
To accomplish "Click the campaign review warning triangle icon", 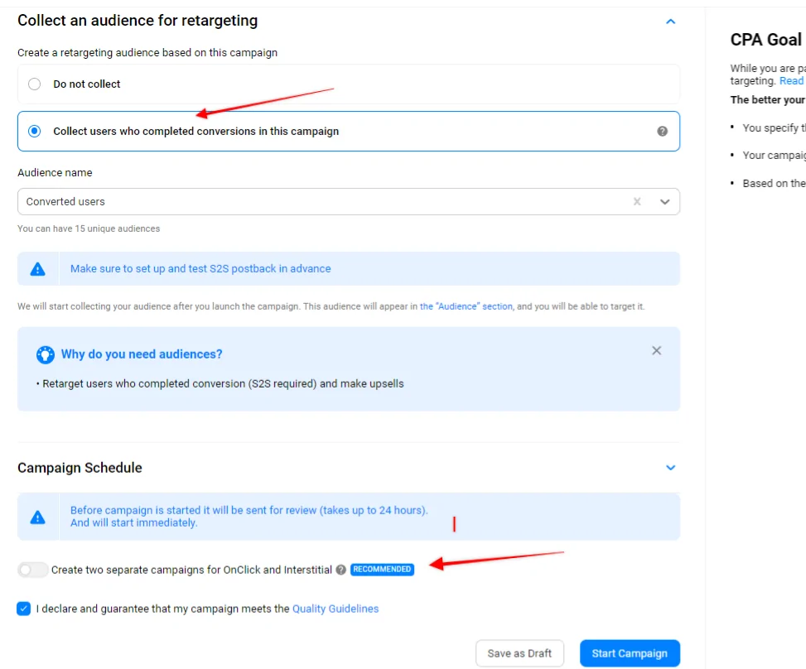I will pos(37,517).
